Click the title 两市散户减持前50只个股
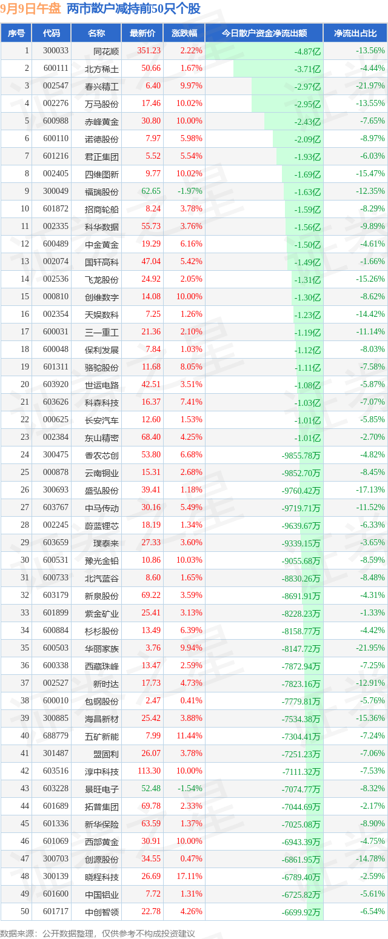 pos(133,8)
